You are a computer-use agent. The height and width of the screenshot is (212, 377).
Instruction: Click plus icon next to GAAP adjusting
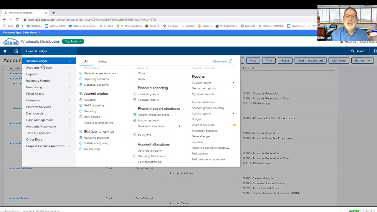tap(81, 105)
